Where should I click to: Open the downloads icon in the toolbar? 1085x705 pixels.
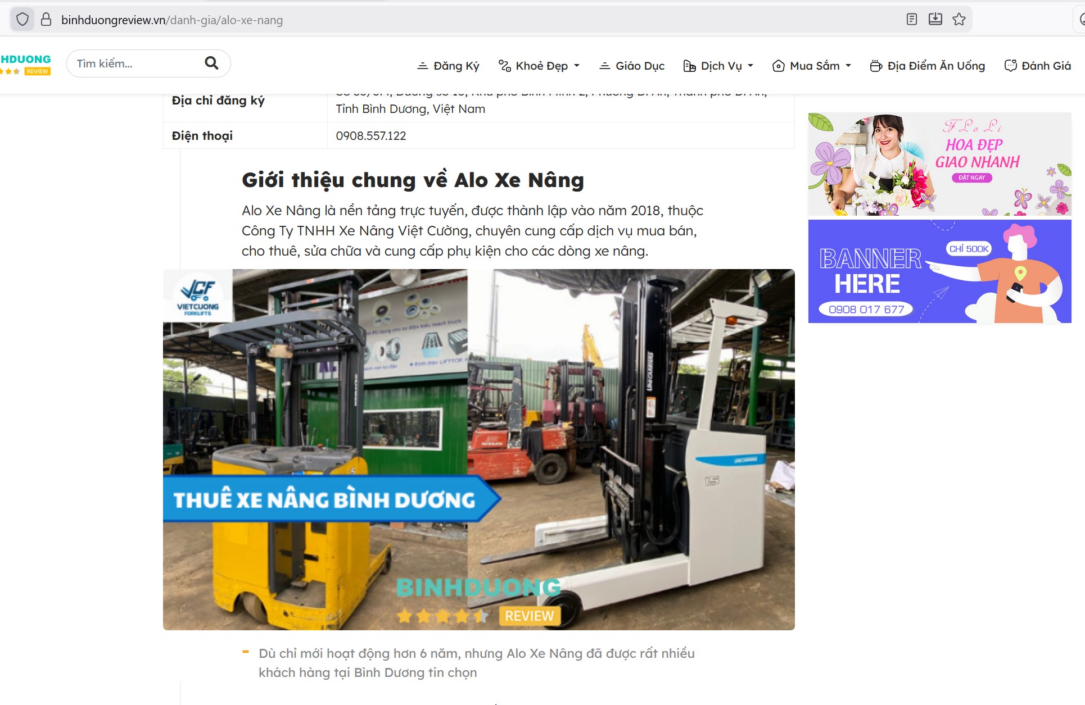[x=935, y=19]
